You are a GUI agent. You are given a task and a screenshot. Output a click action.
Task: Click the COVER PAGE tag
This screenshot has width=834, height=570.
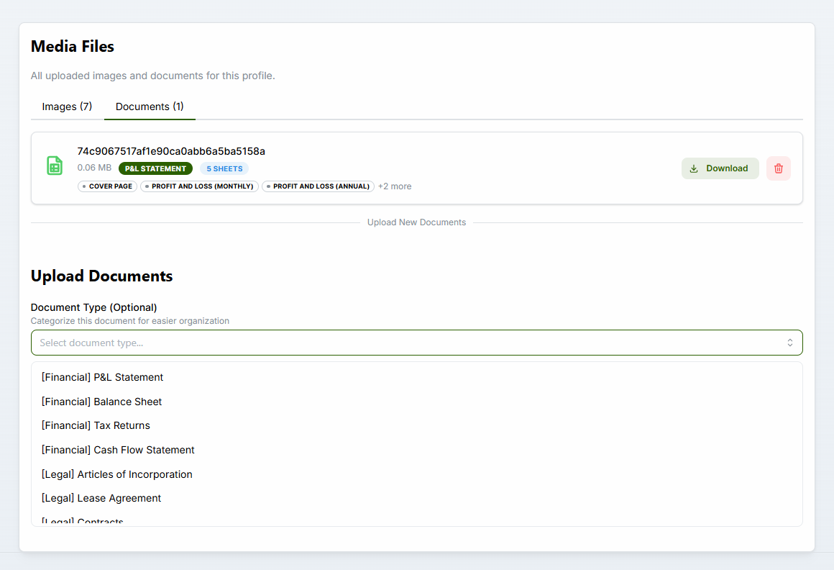pos(107,186)
